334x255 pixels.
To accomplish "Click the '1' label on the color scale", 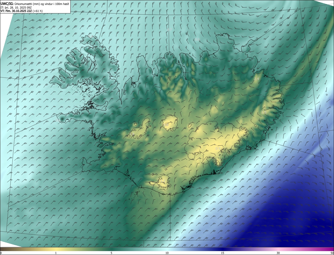I will 56,253.
